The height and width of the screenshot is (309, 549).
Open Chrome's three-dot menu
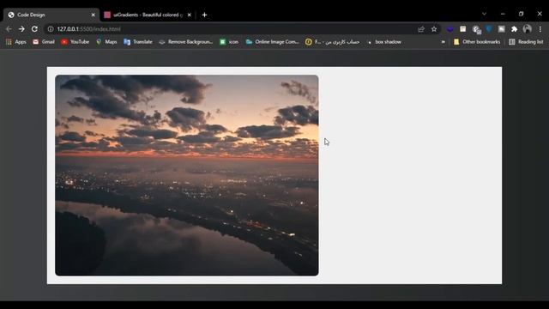[540, 29]
